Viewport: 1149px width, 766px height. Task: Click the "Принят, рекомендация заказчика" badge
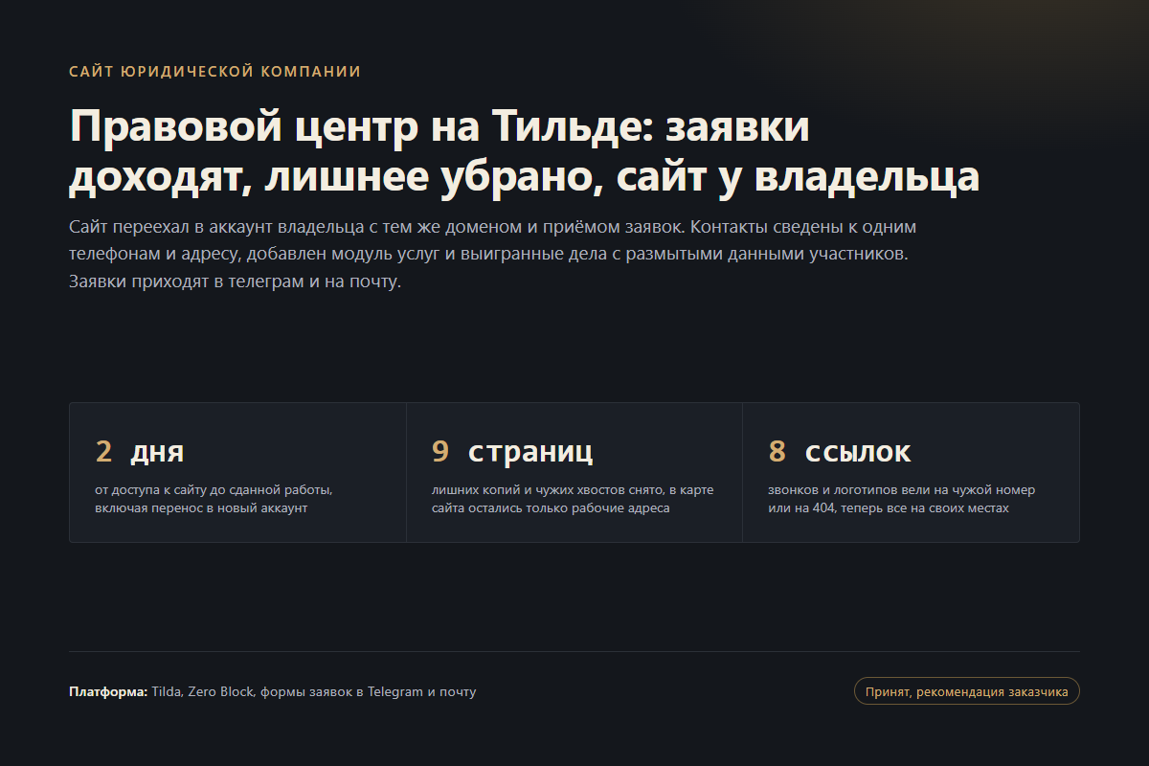click(966, 691)
